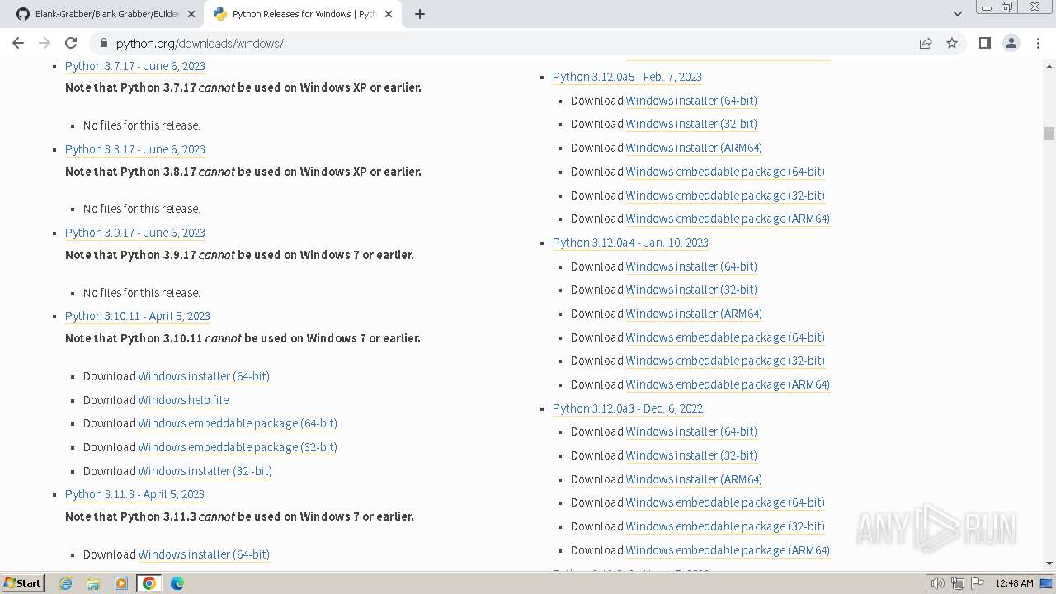Open the new tab button
The height and width of the screenshot is (594, 1056).
[419, 14]
